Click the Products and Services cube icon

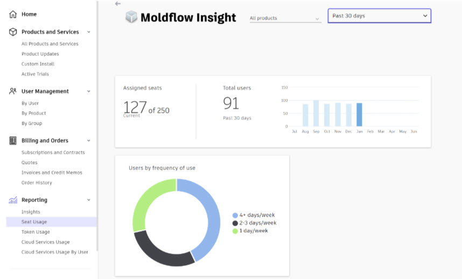13,32
